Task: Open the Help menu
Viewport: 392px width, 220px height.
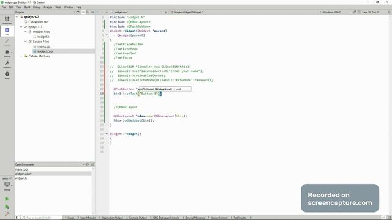Action: (x=79, y=7)
